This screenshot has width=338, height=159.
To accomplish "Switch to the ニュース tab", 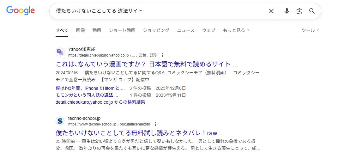I will [x=186, y=30].
